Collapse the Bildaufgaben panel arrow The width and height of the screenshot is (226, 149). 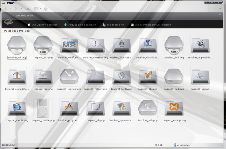[x=220, y=14]
